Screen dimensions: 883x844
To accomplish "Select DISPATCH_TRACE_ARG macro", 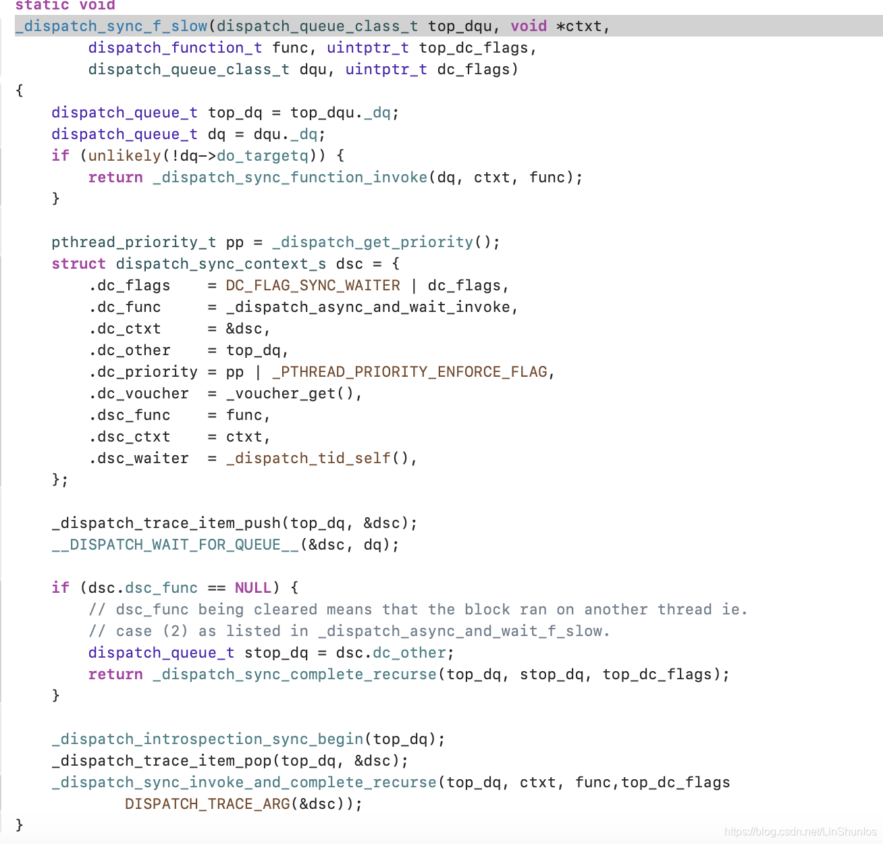I will pyautogui.click(x=207, y=804).
